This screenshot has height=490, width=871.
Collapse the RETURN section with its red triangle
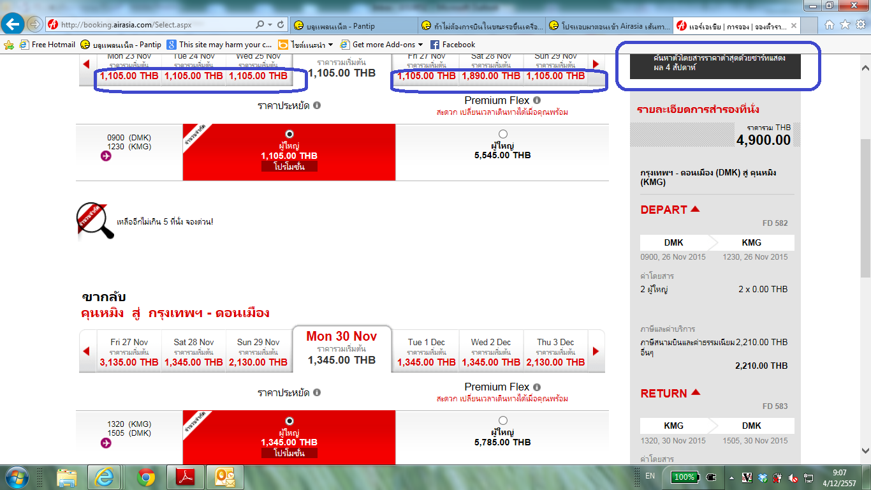click(696, 392)
